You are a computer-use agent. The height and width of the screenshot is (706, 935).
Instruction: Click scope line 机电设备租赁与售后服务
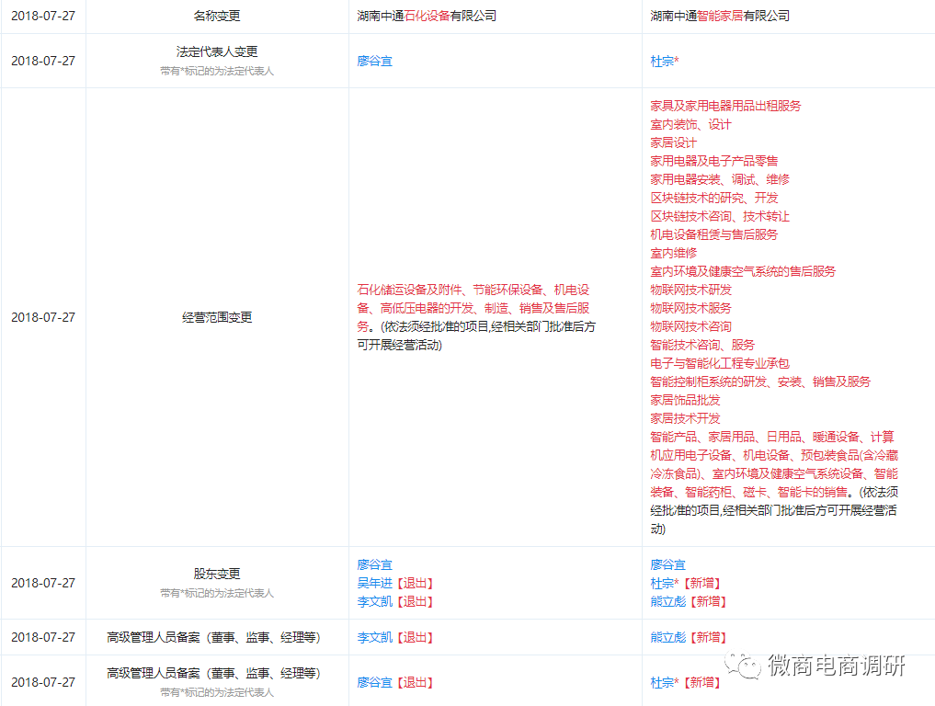coord(713,235)
